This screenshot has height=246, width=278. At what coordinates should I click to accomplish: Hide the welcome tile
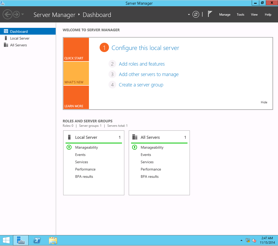pos(264,102)
